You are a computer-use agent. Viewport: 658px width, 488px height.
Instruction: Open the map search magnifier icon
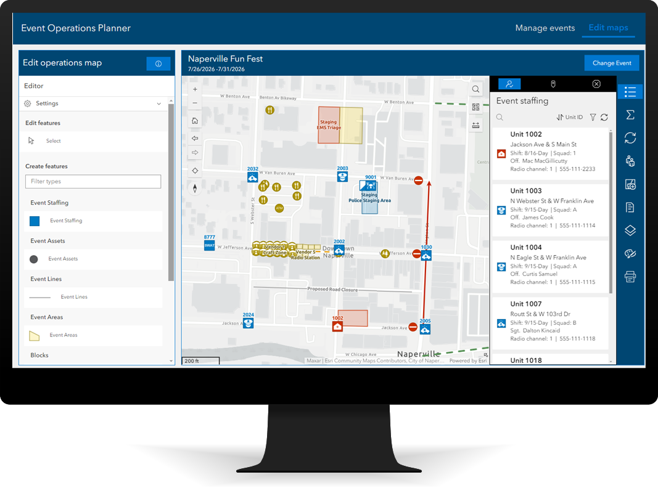coord(475,89)
